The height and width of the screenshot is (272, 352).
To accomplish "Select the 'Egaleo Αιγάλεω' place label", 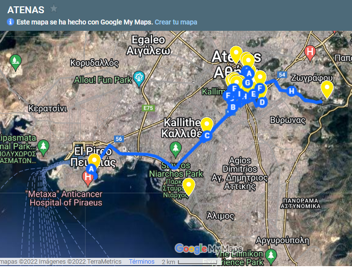I will 148,45.
